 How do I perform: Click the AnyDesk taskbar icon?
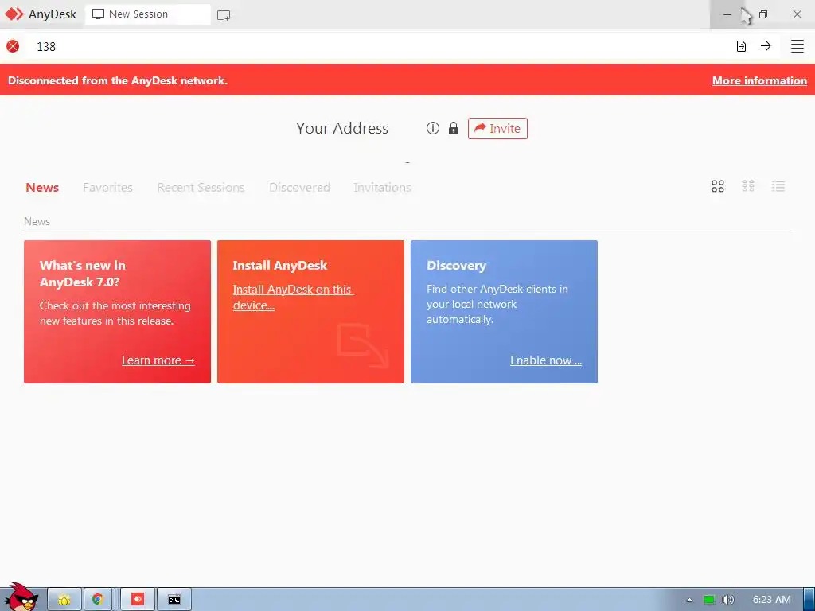[137, 600]
